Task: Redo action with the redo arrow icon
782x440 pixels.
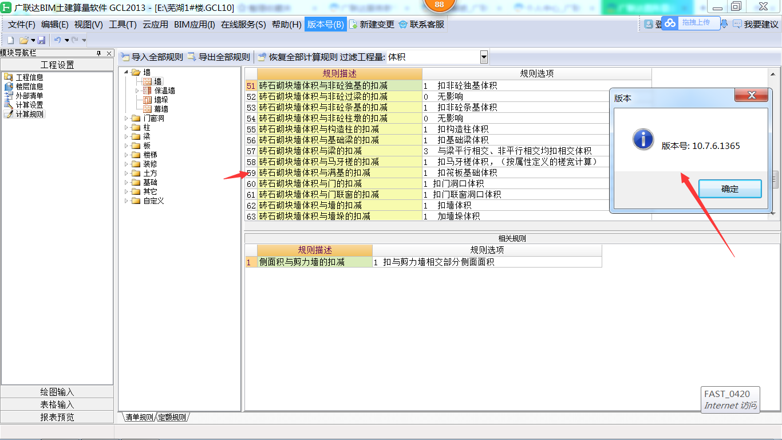Action: point(75,40)
